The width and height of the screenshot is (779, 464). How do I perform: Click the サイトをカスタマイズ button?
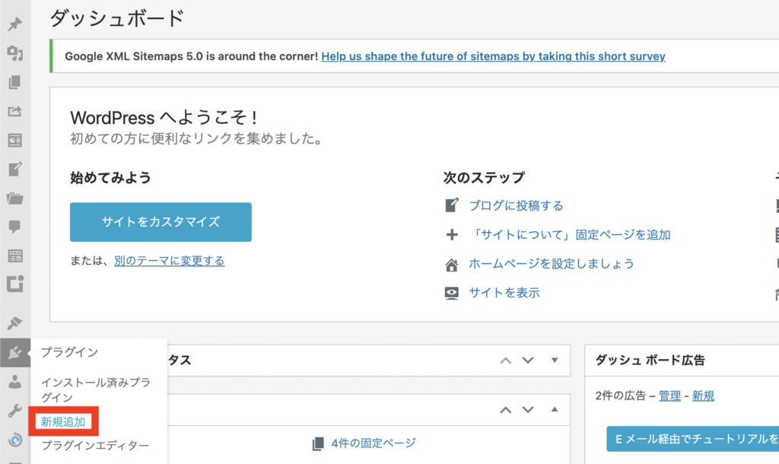pos(161,222)
